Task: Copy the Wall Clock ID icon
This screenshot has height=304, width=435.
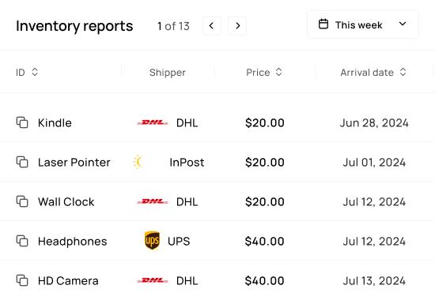Action: (x=22, y=201)
